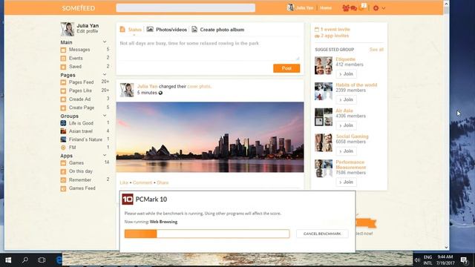Click the 1 event invite calendar icon

point(317,30)
